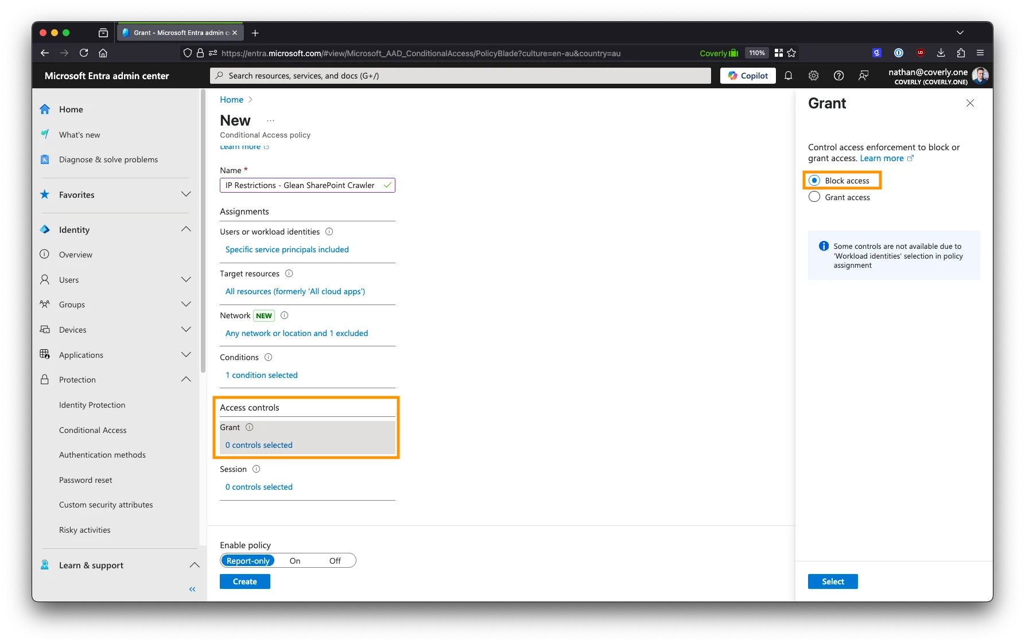The image size is (1025, 644).
Task: Open the settings gear icon
Action: [x=813, y=76]
